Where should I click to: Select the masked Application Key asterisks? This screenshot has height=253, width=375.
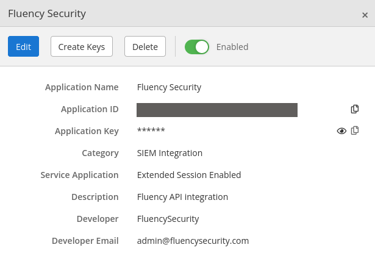point(151,130)
